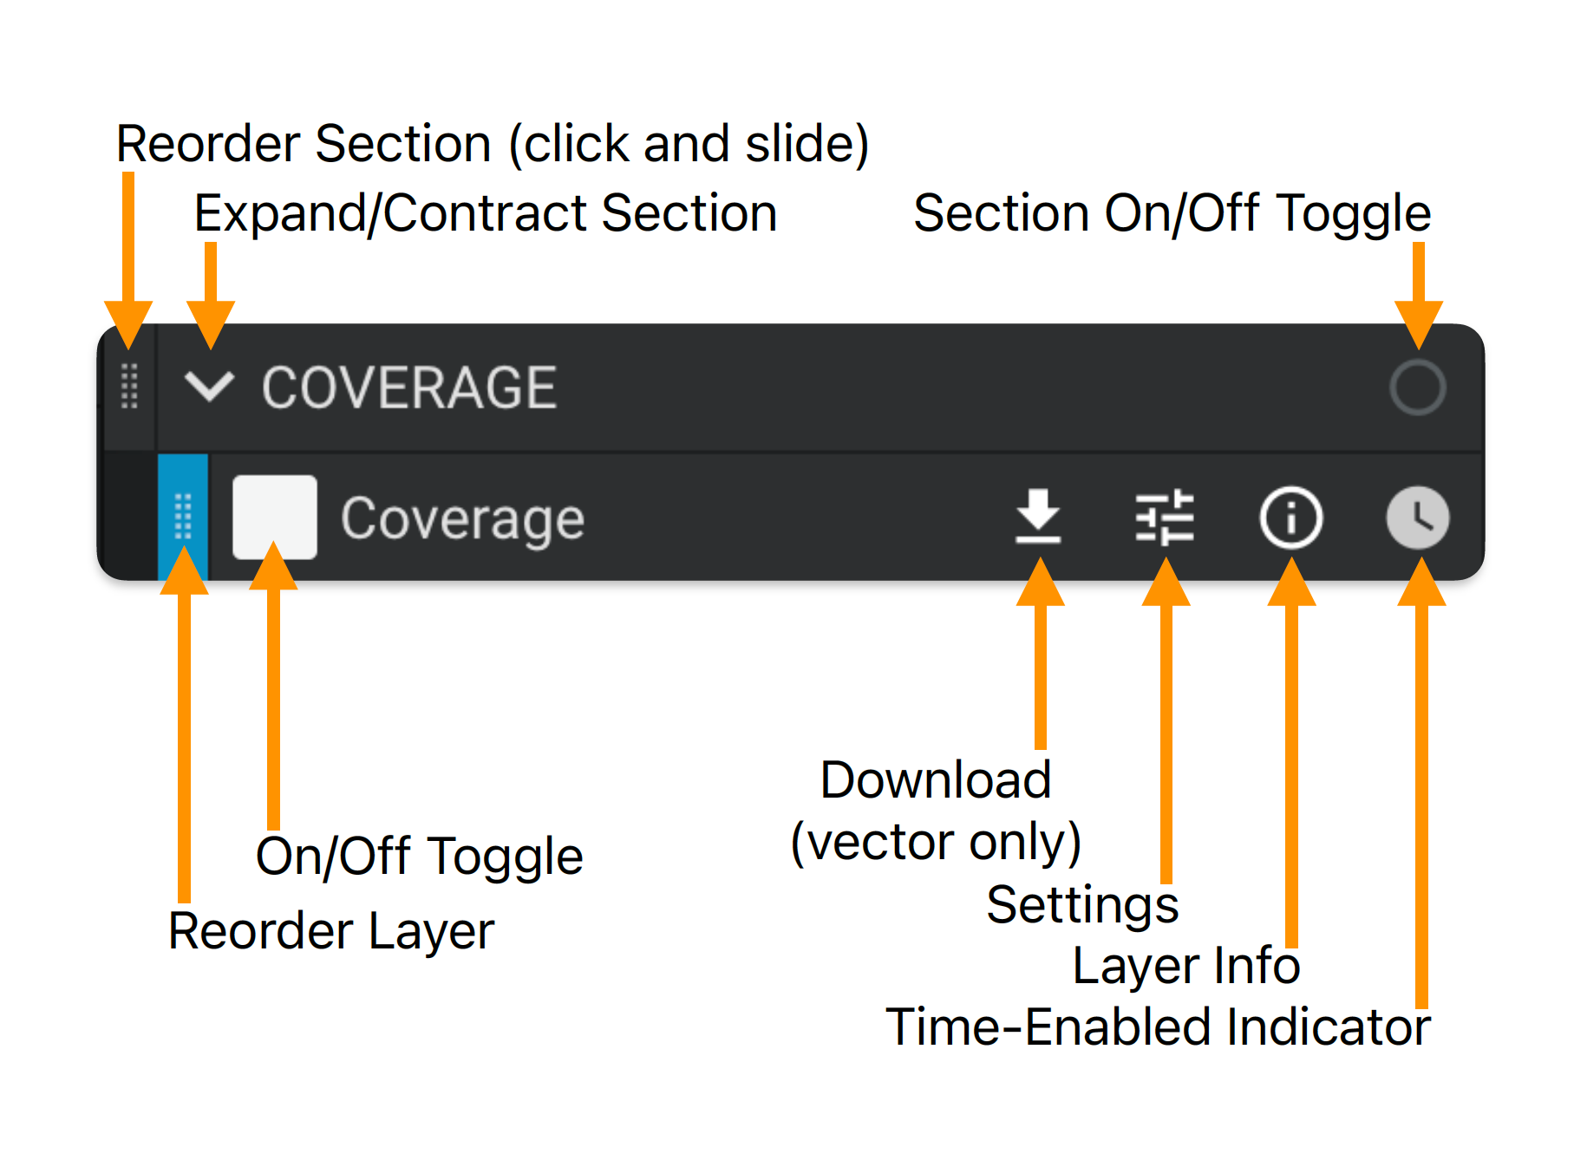Image resolution: width=1587 pixels, height=1160 pixels.
Task: Collapse the COVERAGE section with the chevron
Action: click(210, 387)
